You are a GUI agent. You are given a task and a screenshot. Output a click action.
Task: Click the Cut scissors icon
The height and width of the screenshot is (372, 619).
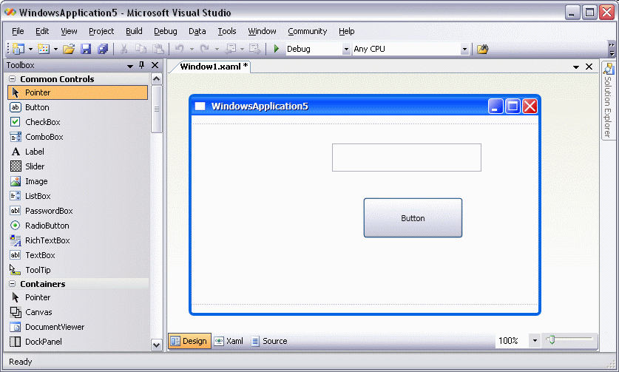point(124,49)
